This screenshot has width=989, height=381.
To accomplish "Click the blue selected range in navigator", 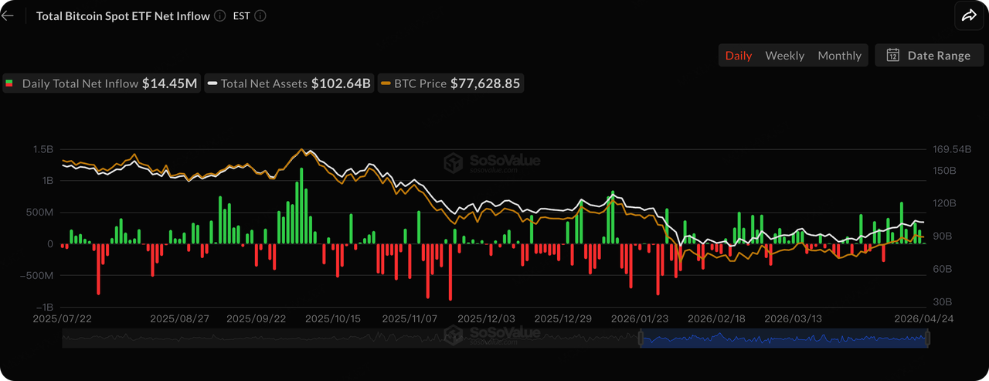I will pyautogui.click(x=783, y=338).
